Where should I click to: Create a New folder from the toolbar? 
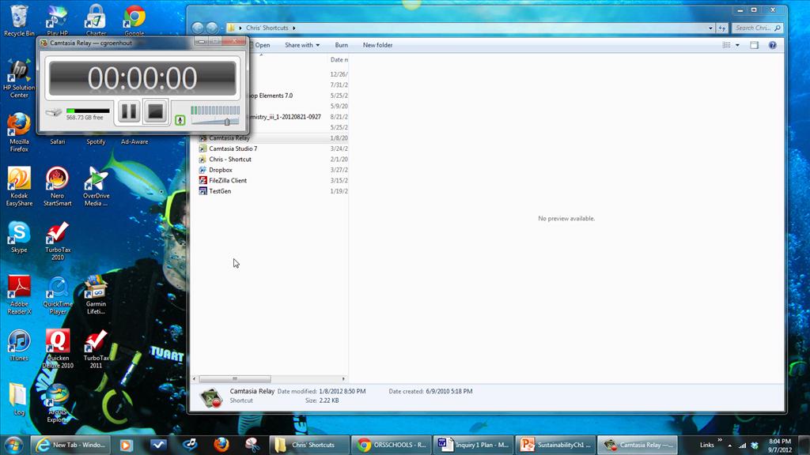[x=377, y=45]
